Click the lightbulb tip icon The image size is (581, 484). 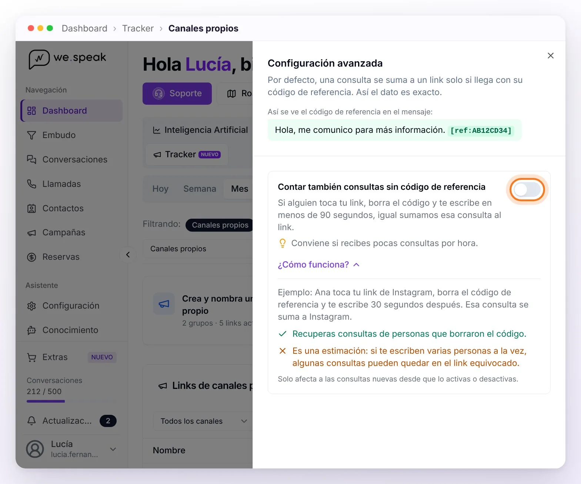283,243
